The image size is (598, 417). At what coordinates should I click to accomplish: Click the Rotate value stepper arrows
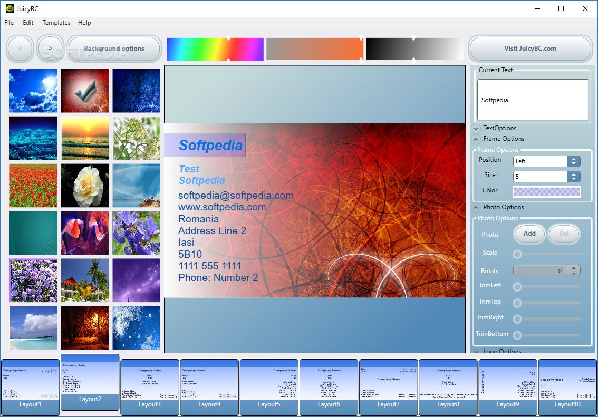pos(574,270)
